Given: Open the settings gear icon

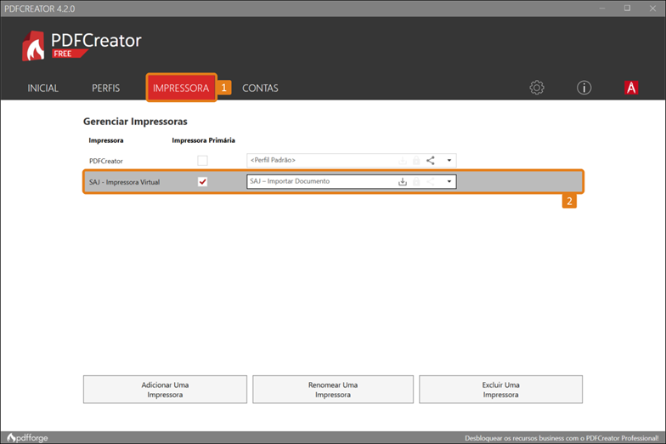Looking at the screenshot, I should [x=537, y=88].
